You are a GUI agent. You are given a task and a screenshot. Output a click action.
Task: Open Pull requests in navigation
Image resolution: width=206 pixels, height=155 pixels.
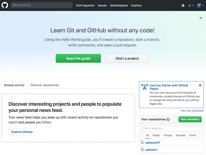click(x=85, y=6)
